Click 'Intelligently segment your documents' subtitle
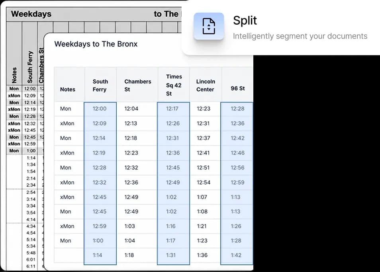Viewport: 380px width, 272px height. coord(300,36)
